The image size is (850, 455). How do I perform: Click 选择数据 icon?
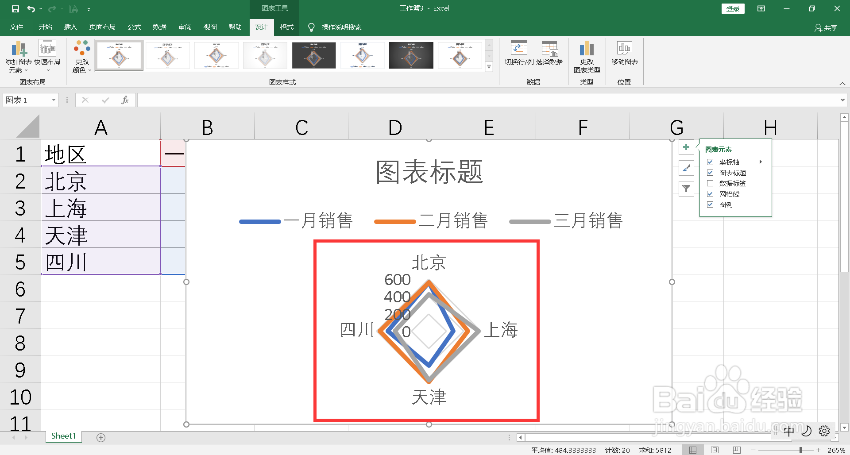tap(549, 53)
